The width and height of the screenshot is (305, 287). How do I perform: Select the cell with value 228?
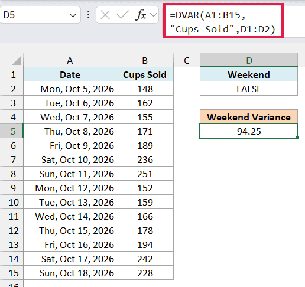point(145,273)
